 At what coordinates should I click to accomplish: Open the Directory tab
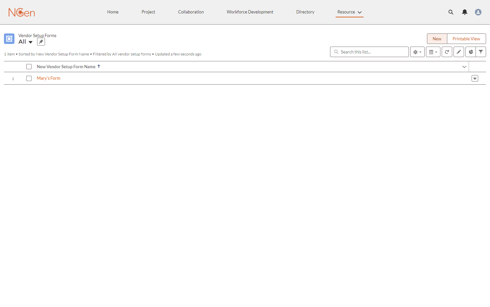coord(305,12)
